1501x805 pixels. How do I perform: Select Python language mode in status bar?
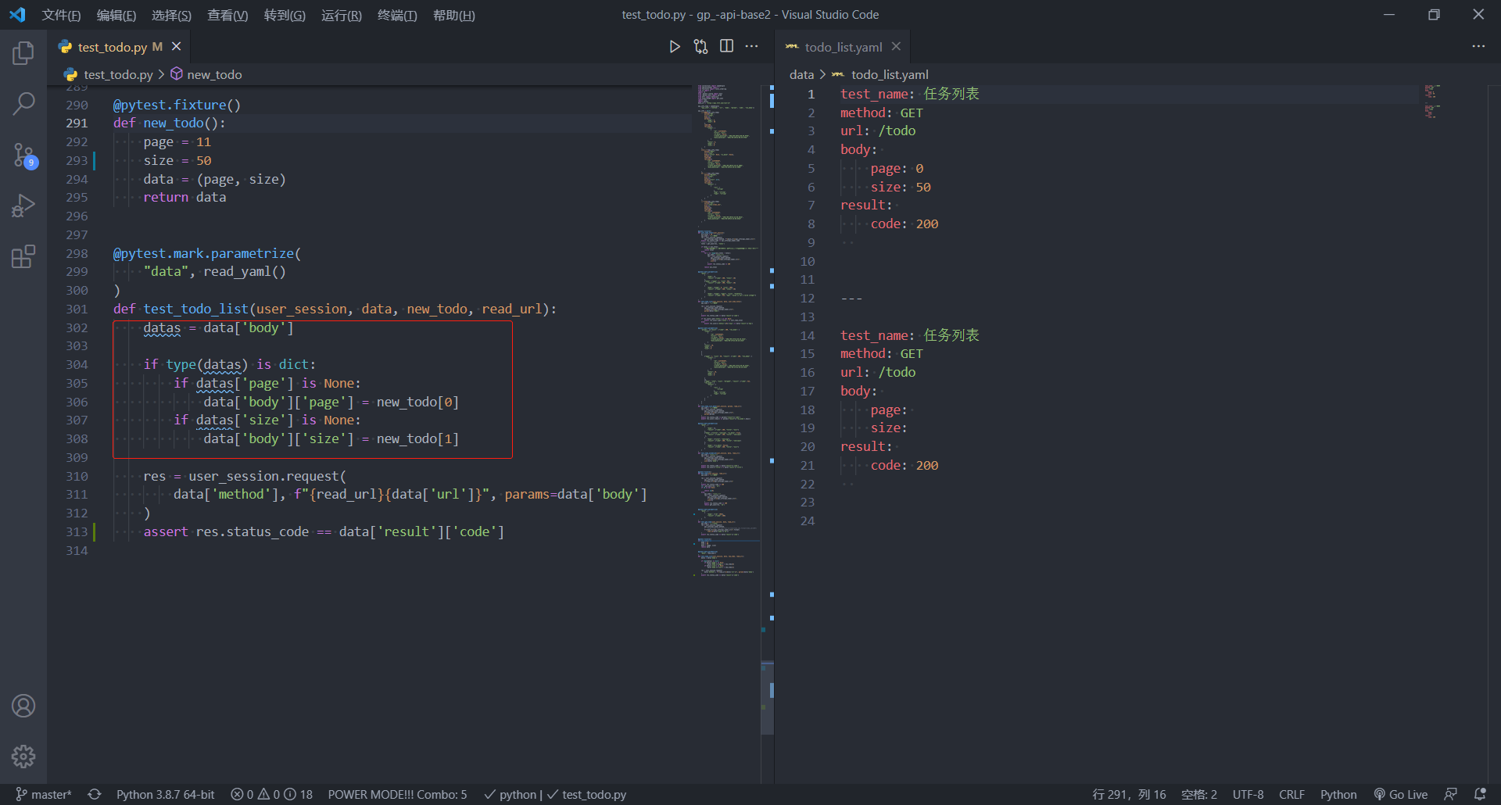tap(1338, 794)
